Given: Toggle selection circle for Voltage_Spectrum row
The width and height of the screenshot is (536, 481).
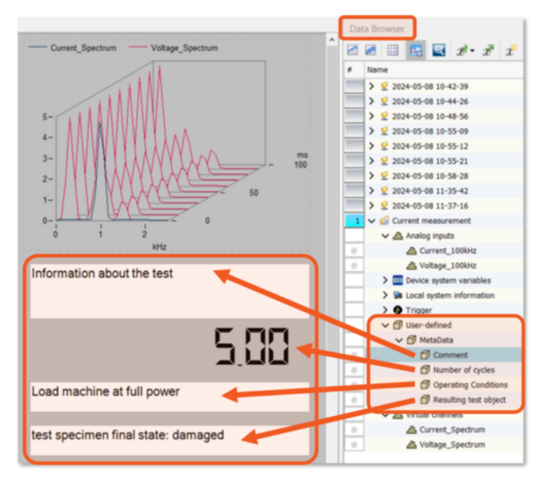Looking at the screenshot, I should [x=354, y=445].
